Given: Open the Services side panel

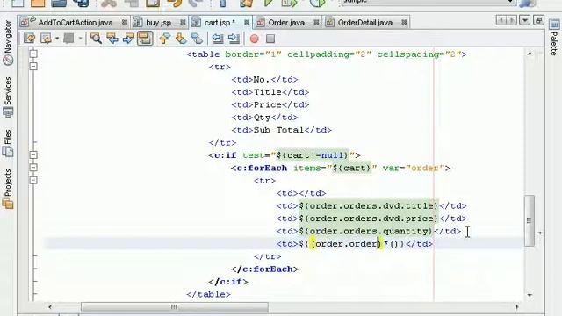Looking at the screenshot, I should 8,97.
